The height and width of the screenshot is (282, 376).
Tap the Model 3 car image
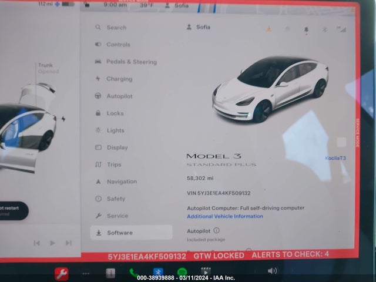pos(270,89)
